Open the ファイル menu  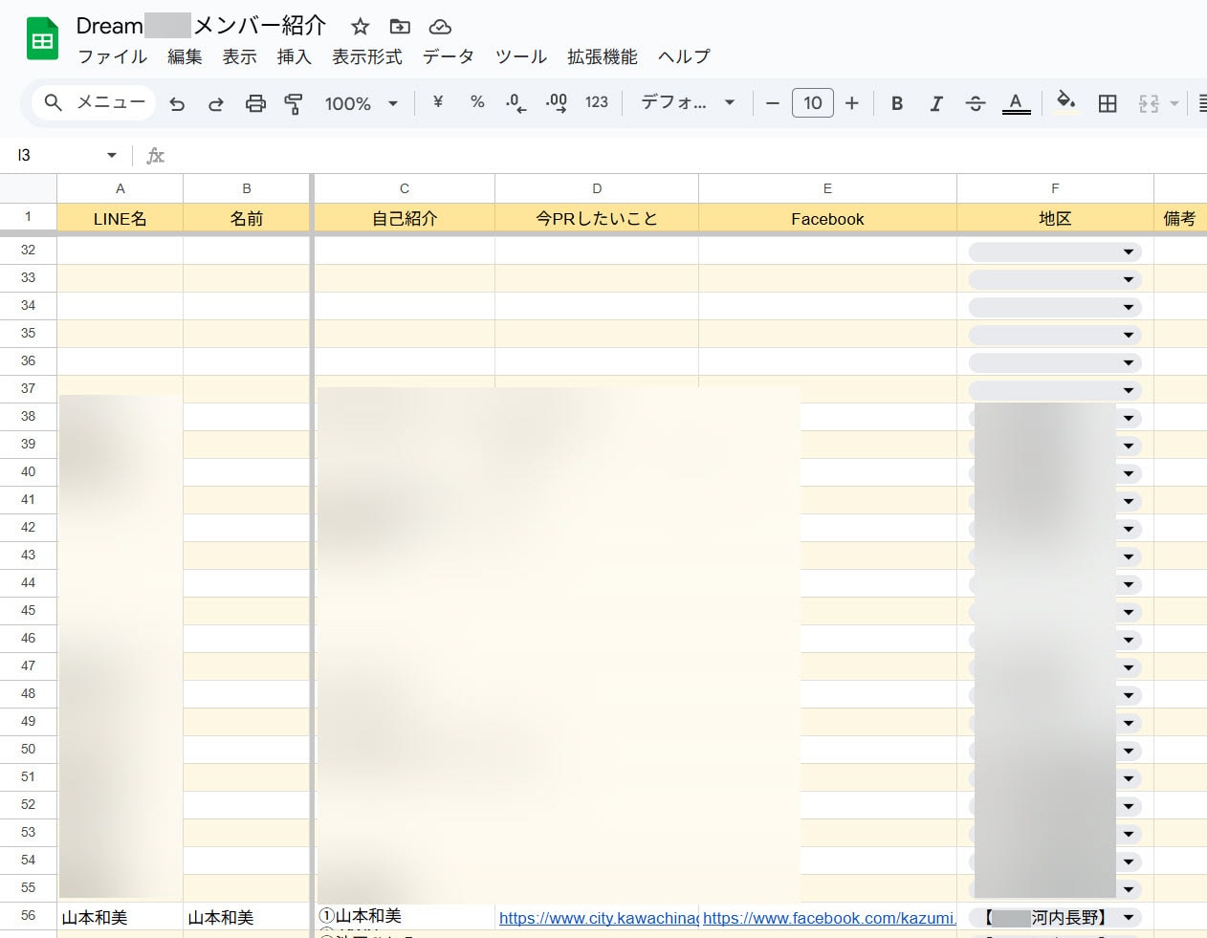tap(112, 56)
